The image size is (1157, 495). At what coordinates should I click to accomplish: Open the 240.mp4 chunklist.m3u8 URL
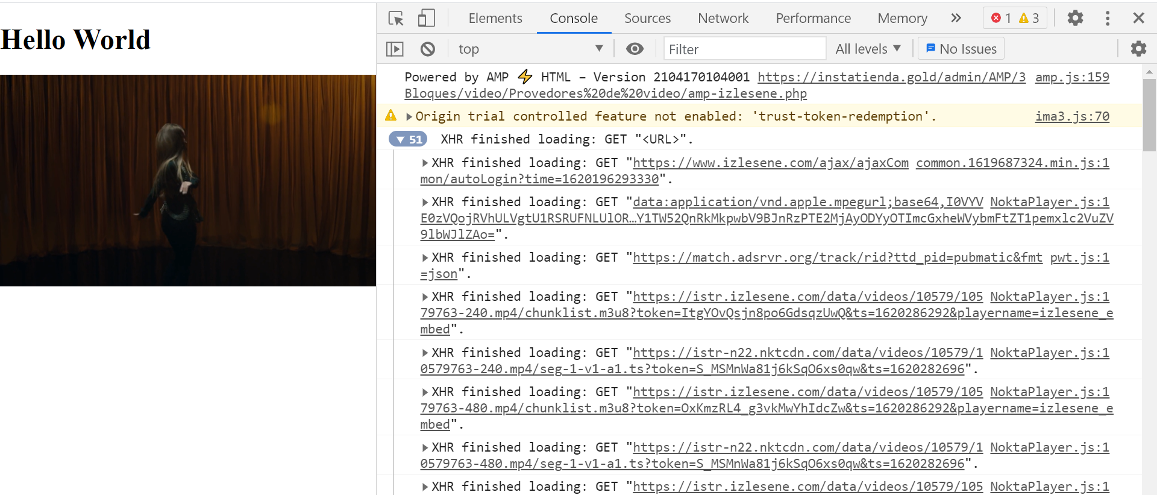(767, 313)
